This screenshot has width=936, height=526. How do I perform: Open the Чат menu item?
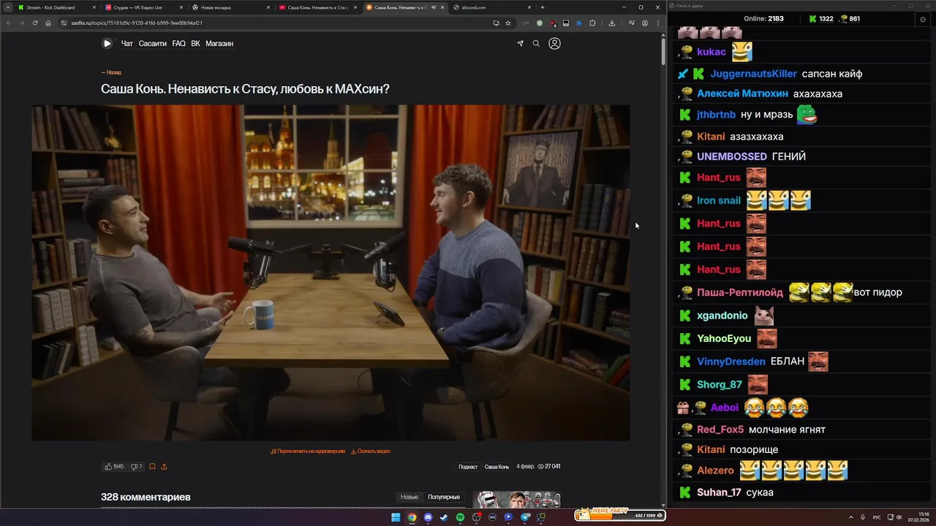click(127, 43)
